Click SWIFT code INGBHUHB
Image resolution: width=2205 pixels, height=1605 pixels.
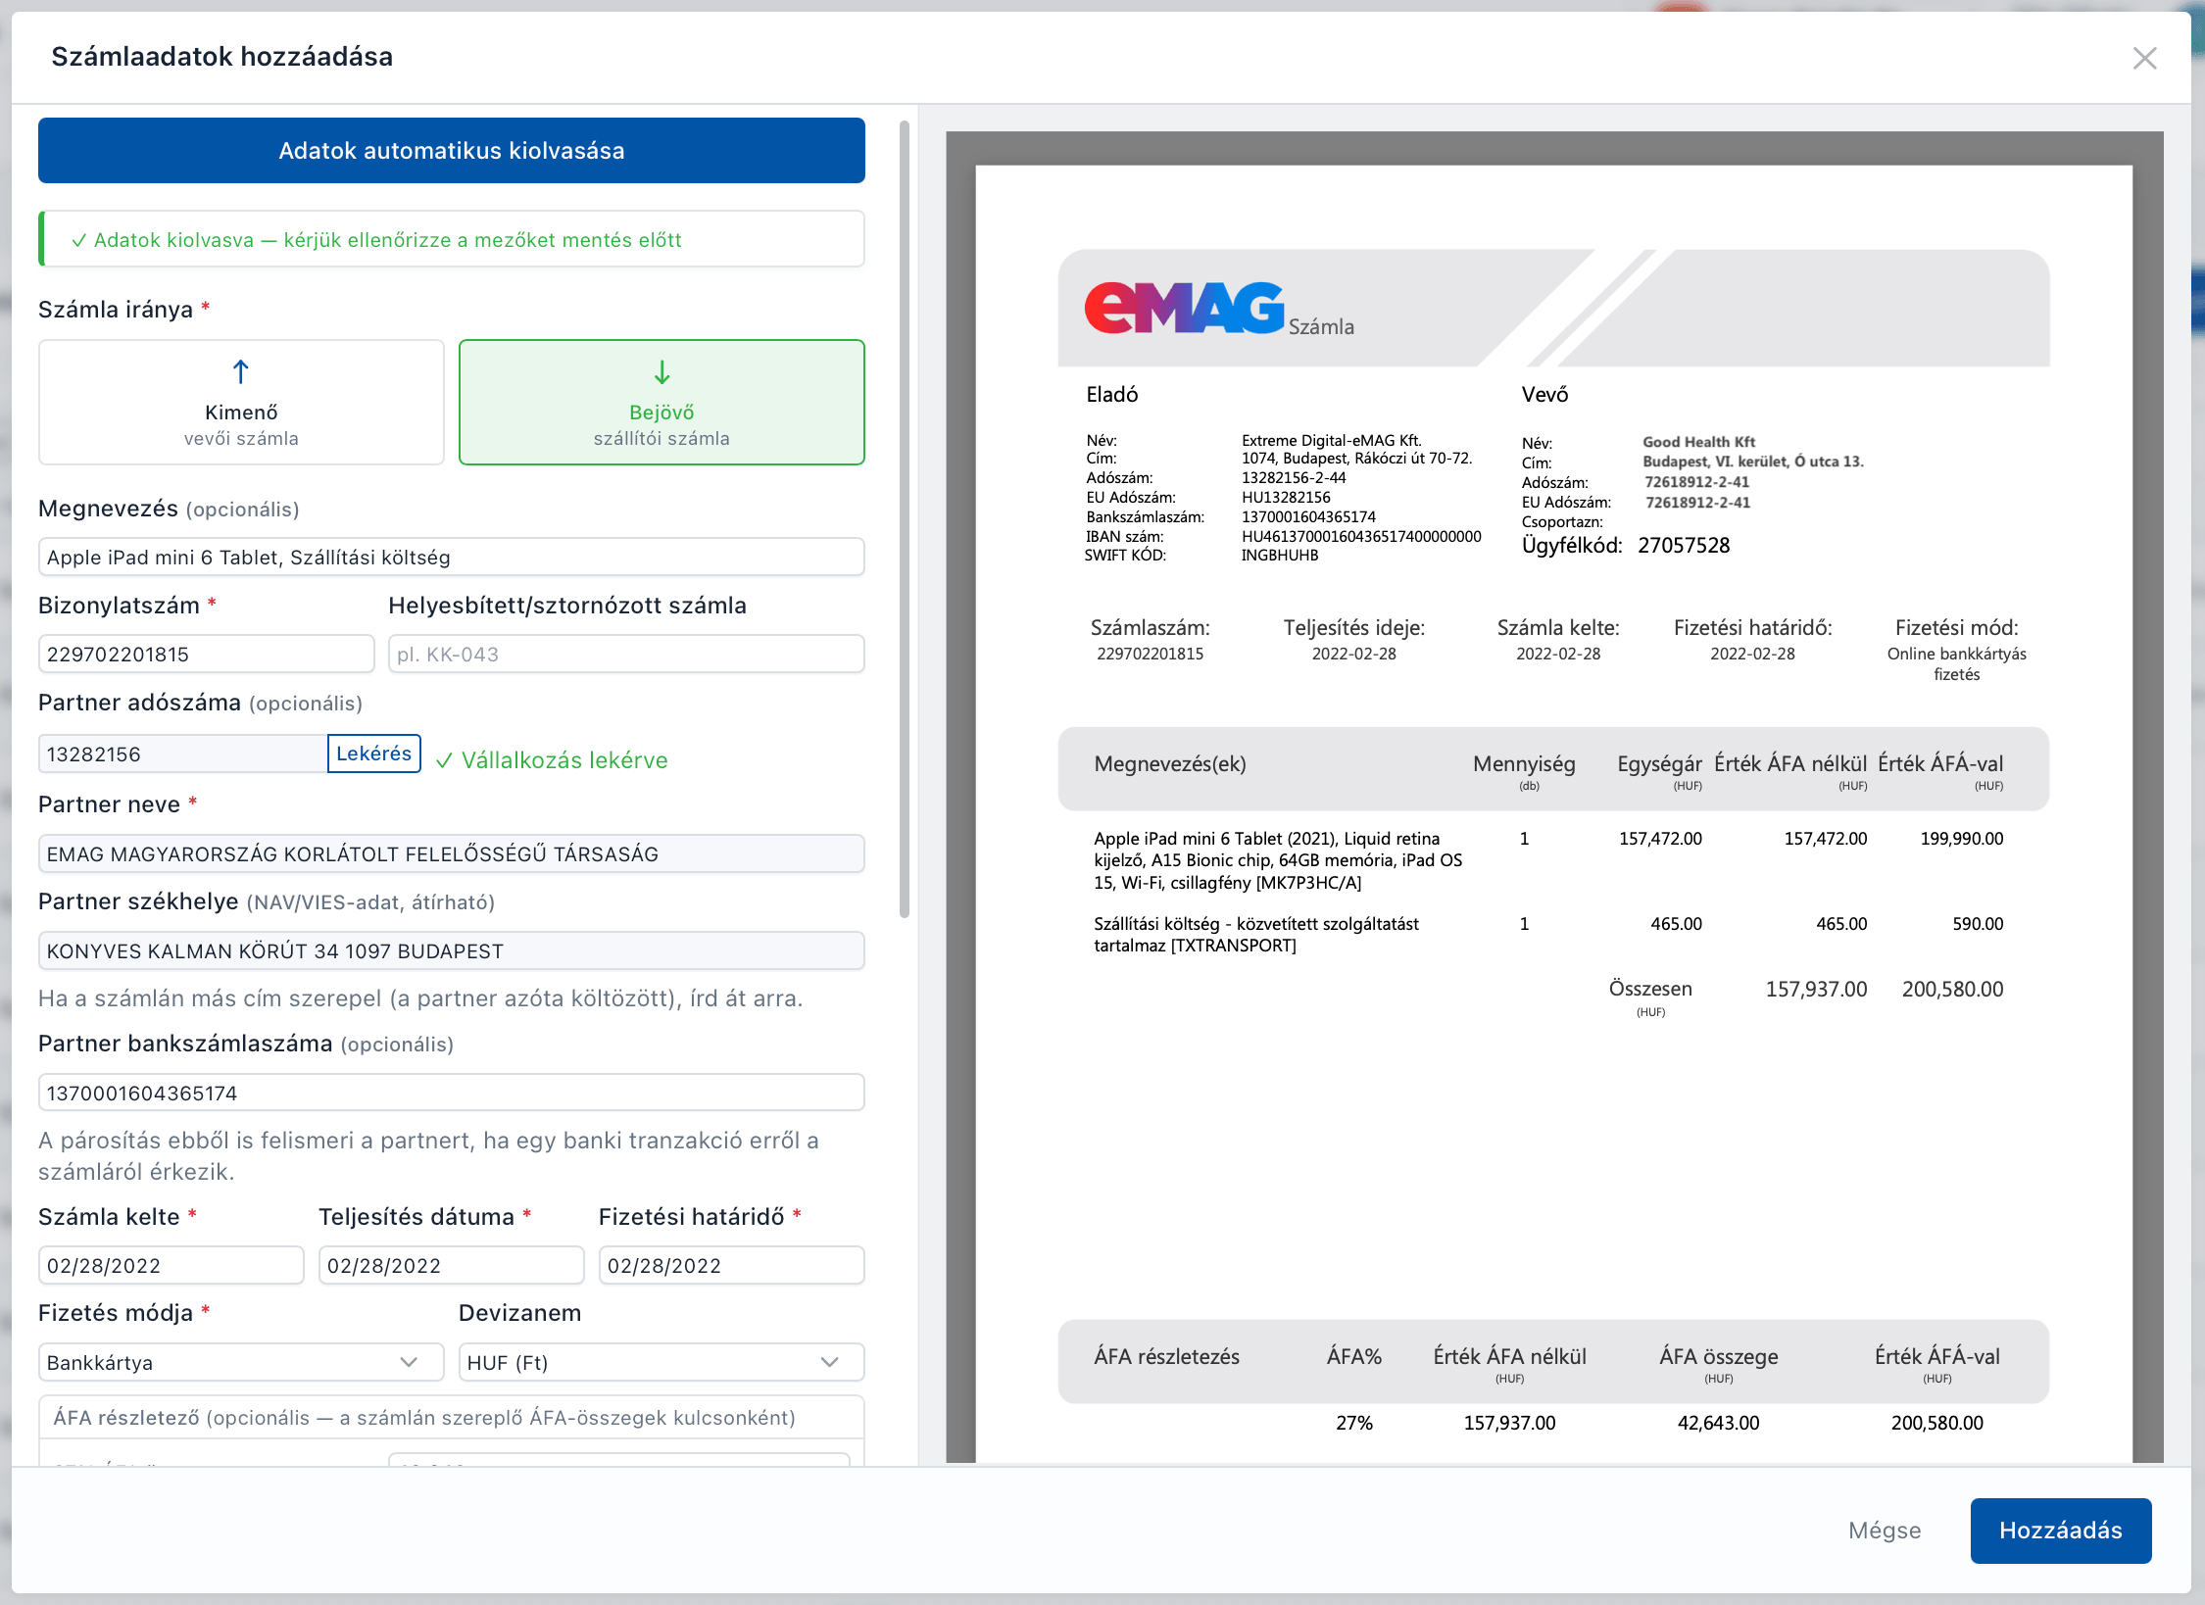(1279, 556)
